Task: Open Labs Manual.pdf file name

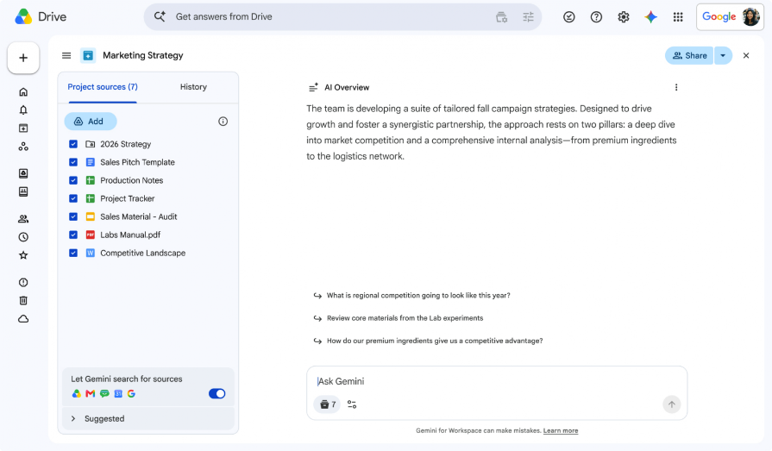Action: coord(130,235)
